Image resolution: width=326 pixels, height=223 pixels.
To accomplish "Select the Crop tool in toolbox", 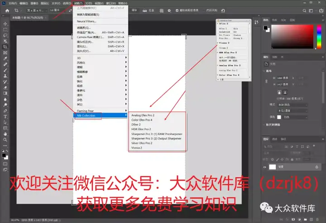I will click(5, 47).
